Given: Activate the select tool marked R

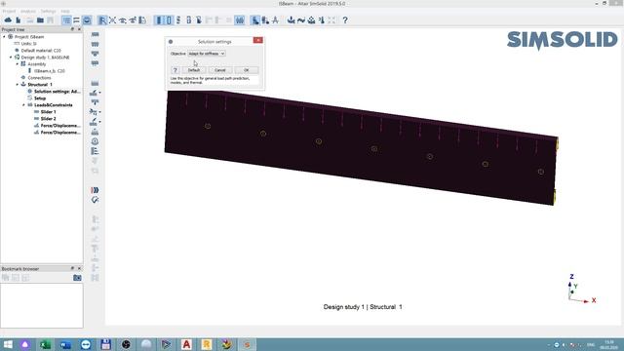Looking at the screenshot, I should pyautogui.click(x=102, y=19).
